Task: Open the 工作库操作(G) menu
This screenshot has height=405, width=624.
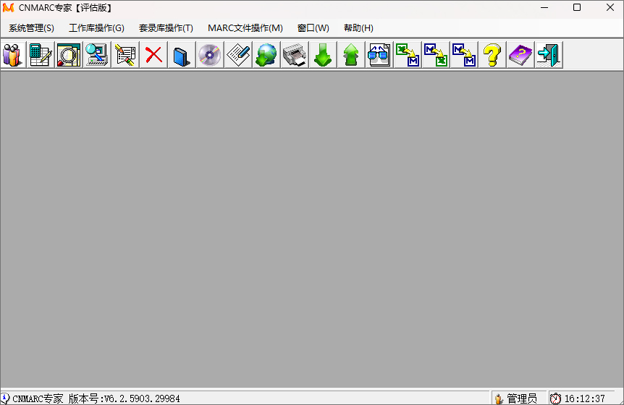Action: 97,28
